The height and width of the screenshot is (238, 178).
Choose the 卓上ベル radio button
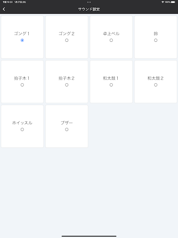coord(111,40)
